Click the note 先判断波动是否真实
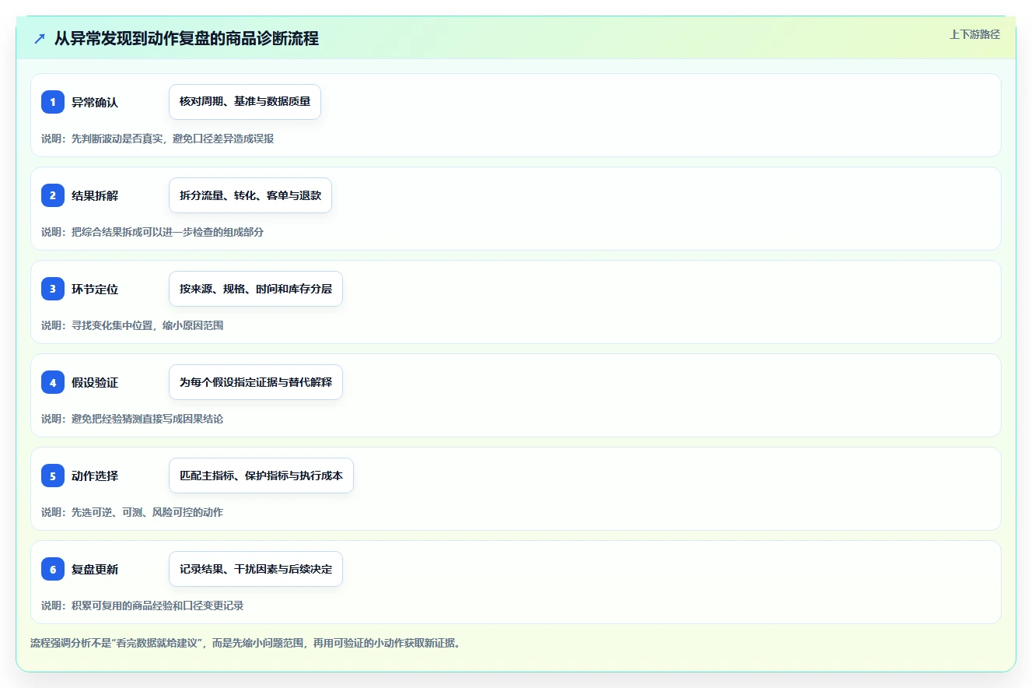This screenshot has height=688, width=1032. pyautogui.click(x=117, y=139)
